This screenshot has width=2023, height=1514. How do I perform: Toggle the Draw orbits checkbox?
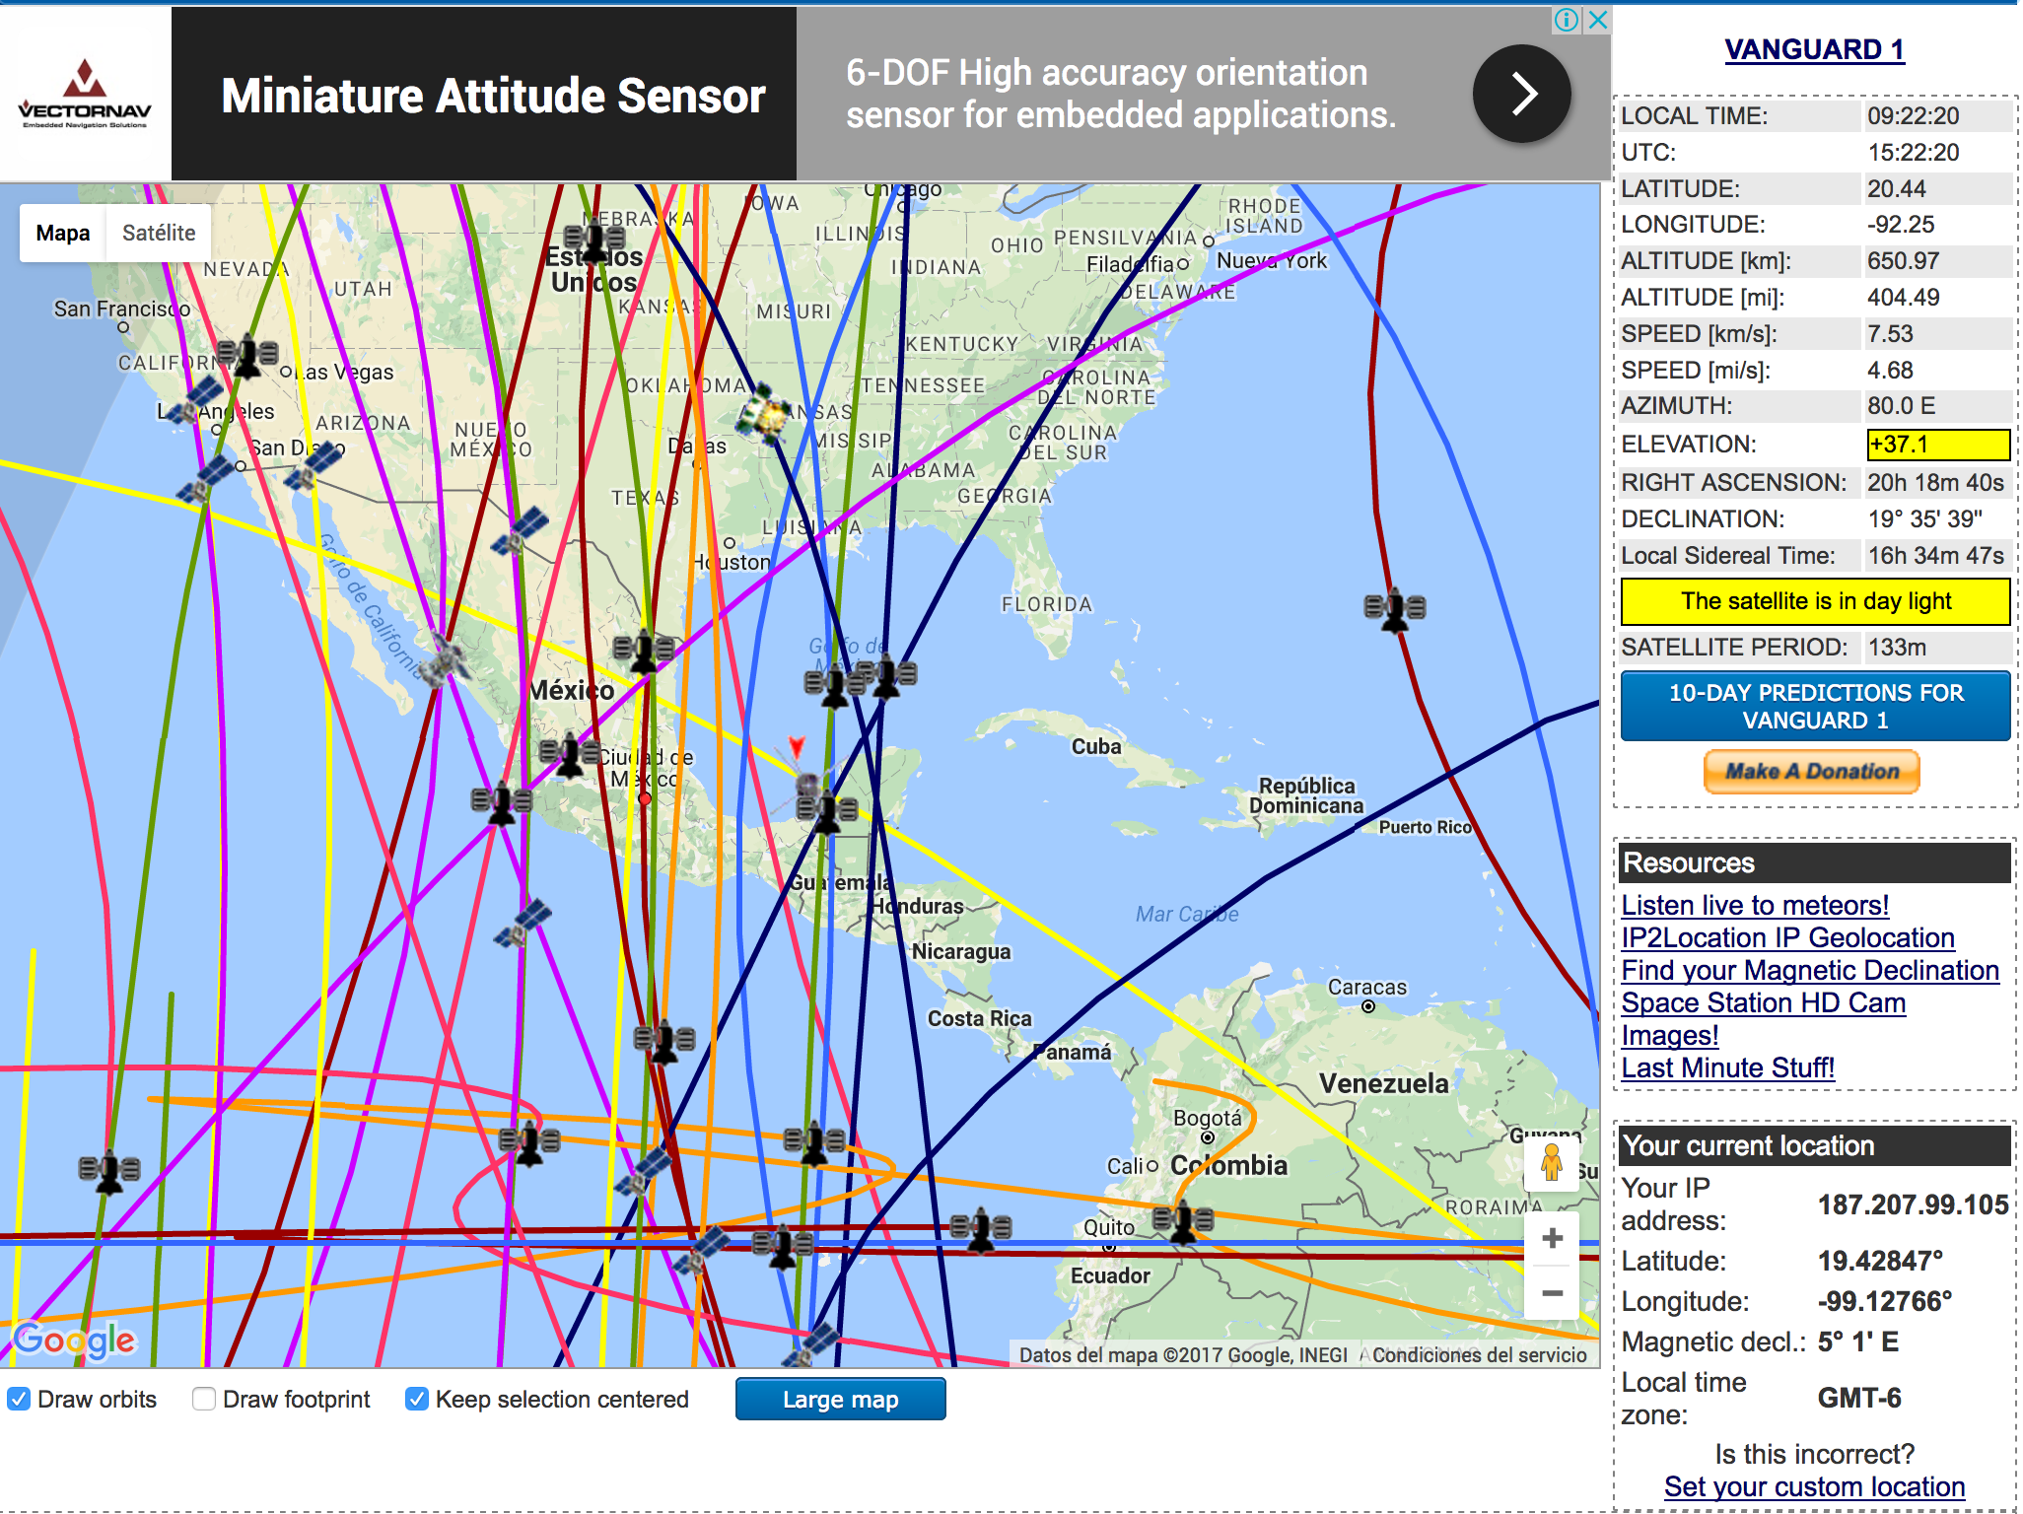(x=19, y=1399)
